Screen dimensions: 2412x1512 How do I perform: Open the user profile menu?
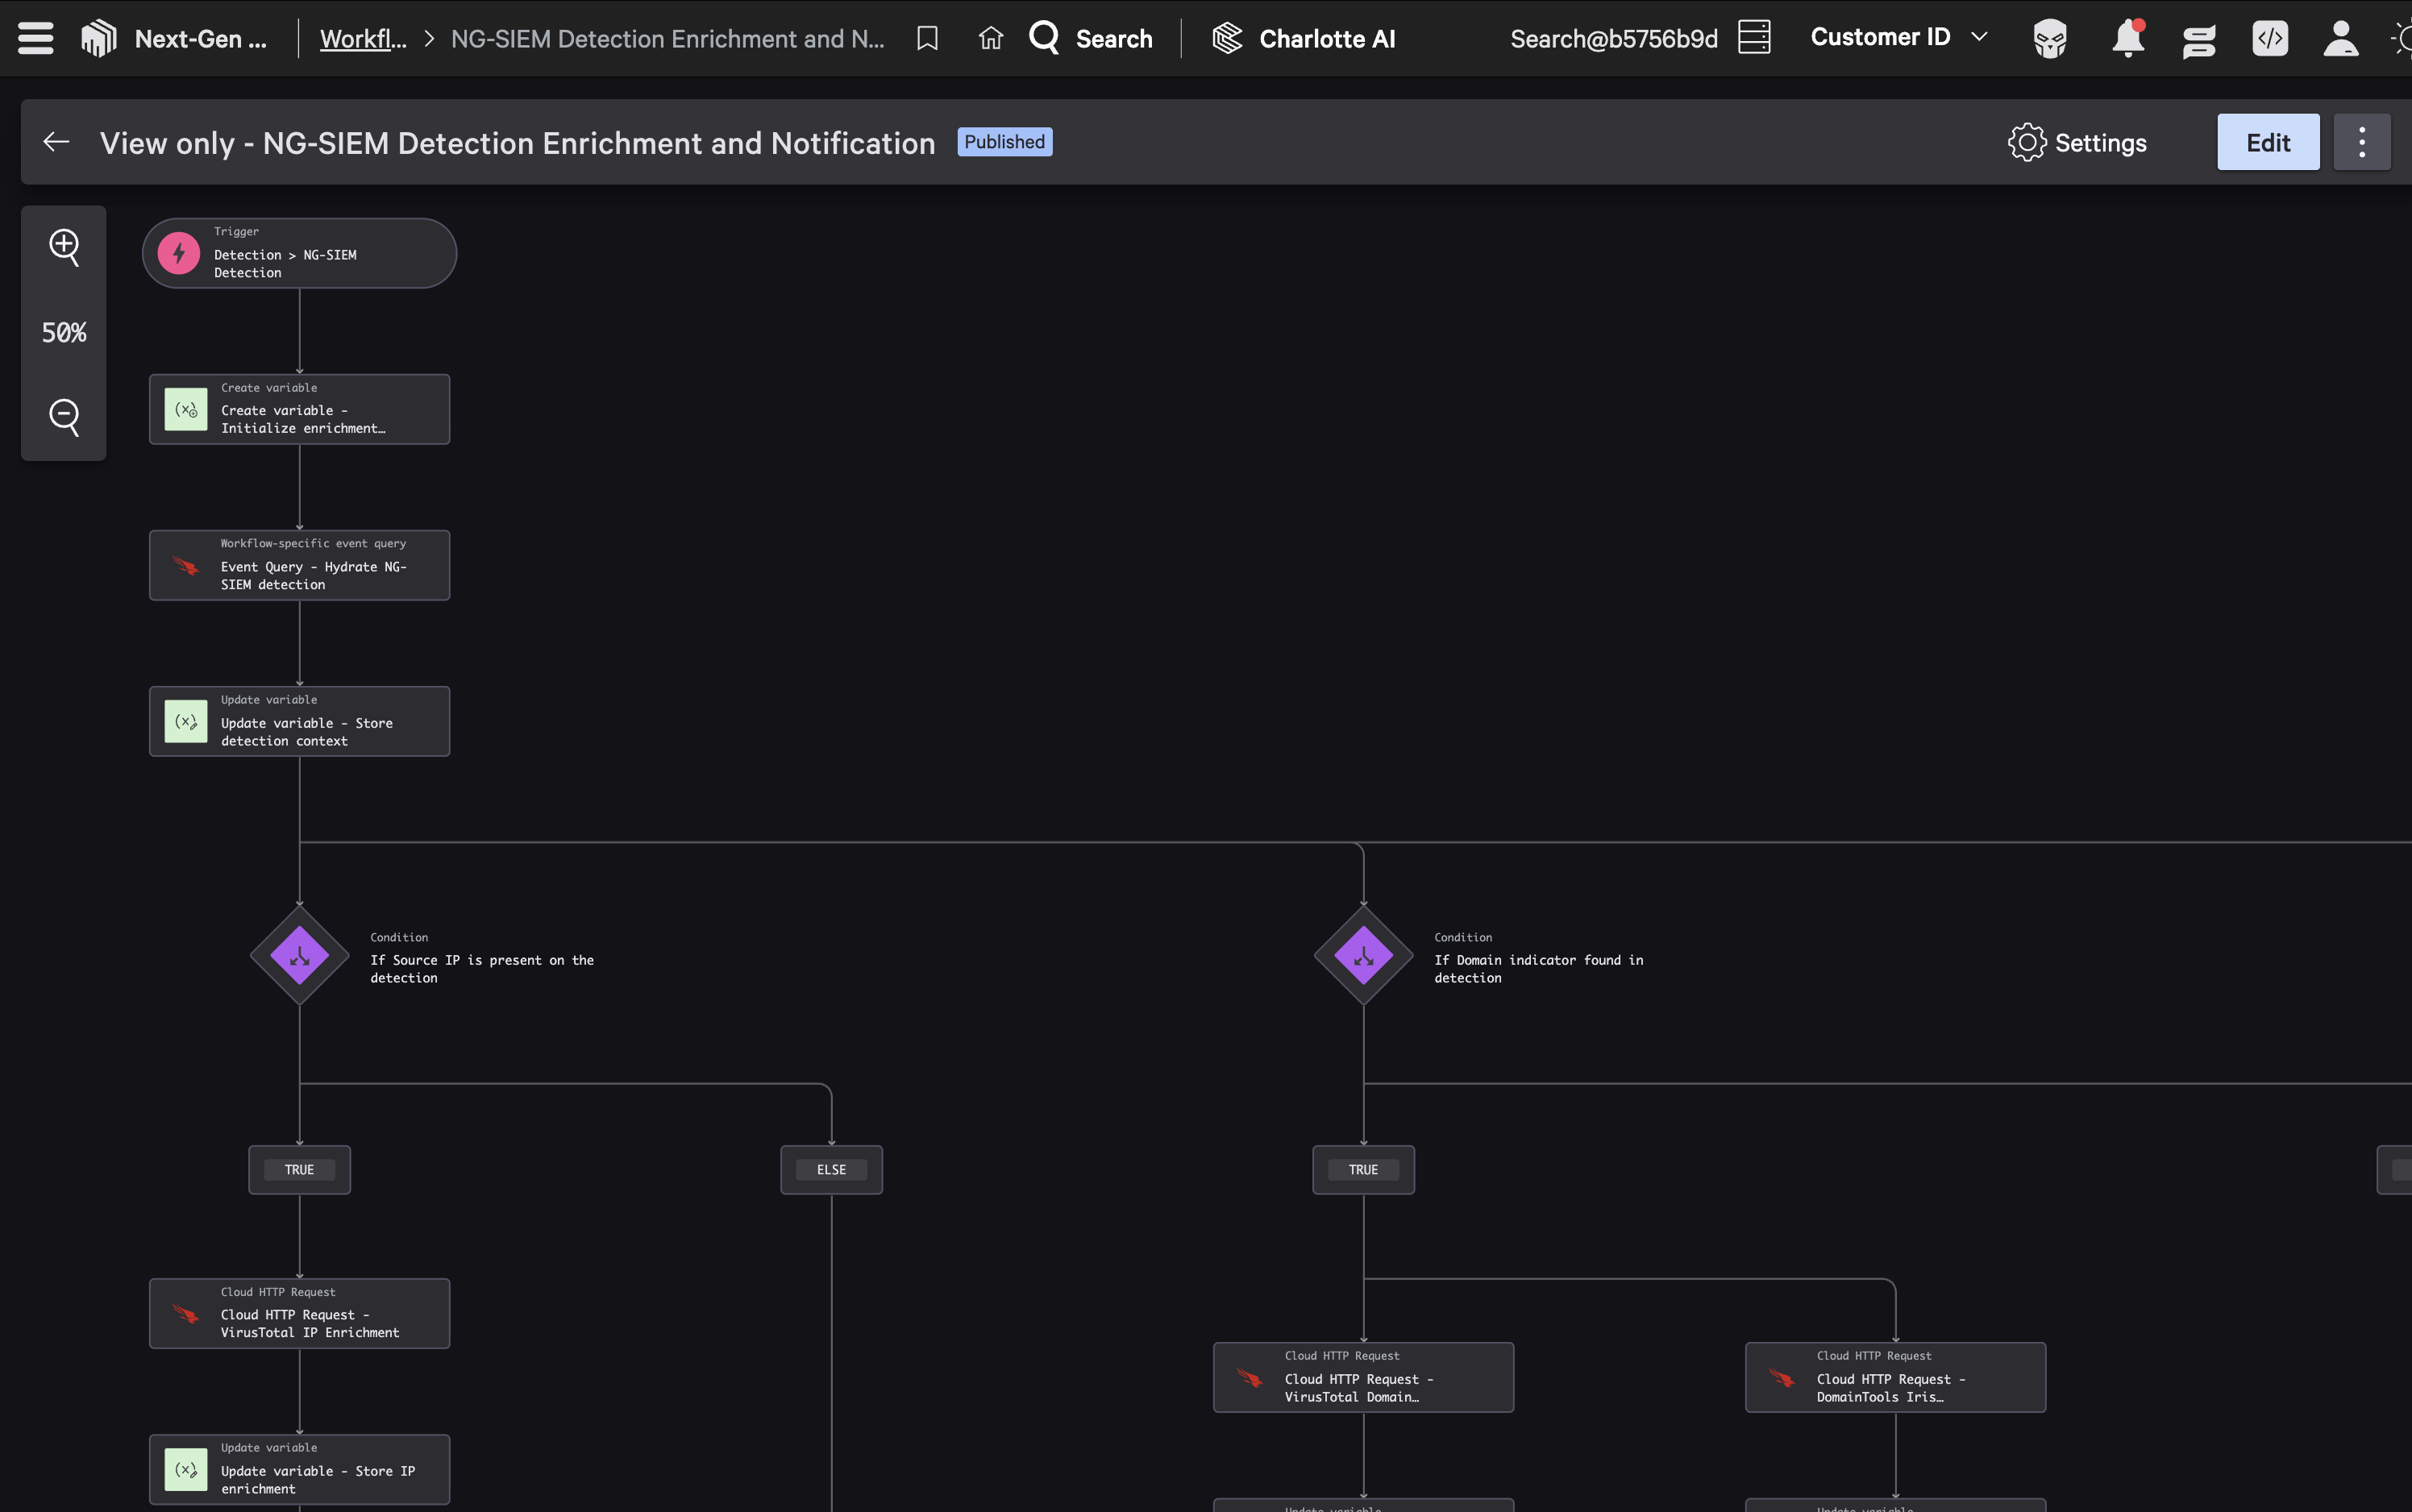[x=2341, y=39]
